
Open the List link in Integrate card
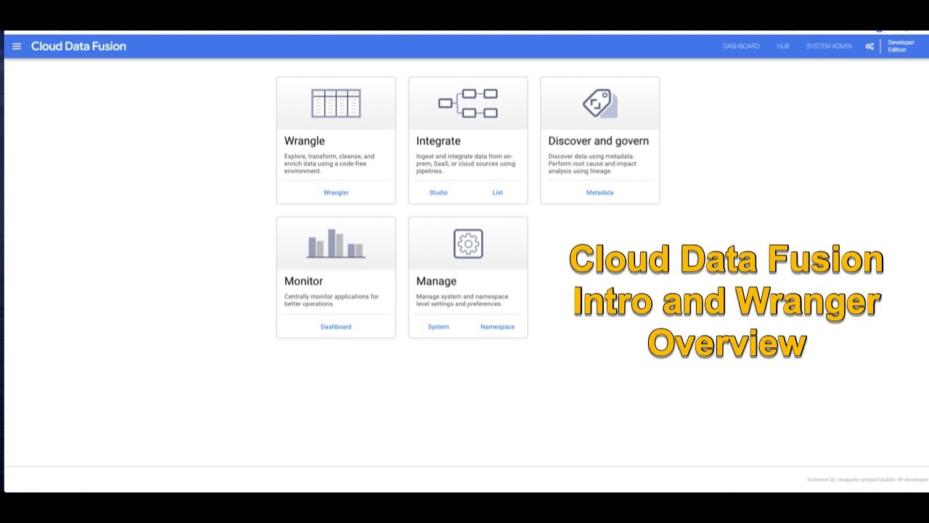pos(497,192)
